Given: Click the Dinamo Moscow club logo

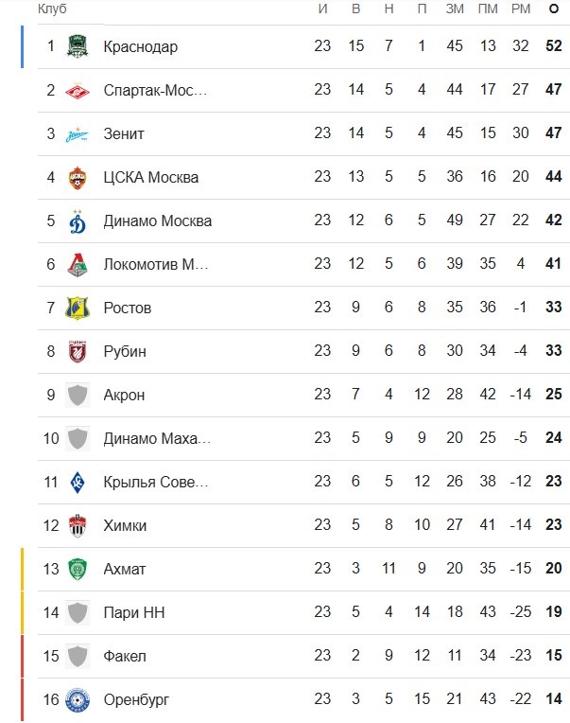Looking at the screenshot, I should (78, 221).
